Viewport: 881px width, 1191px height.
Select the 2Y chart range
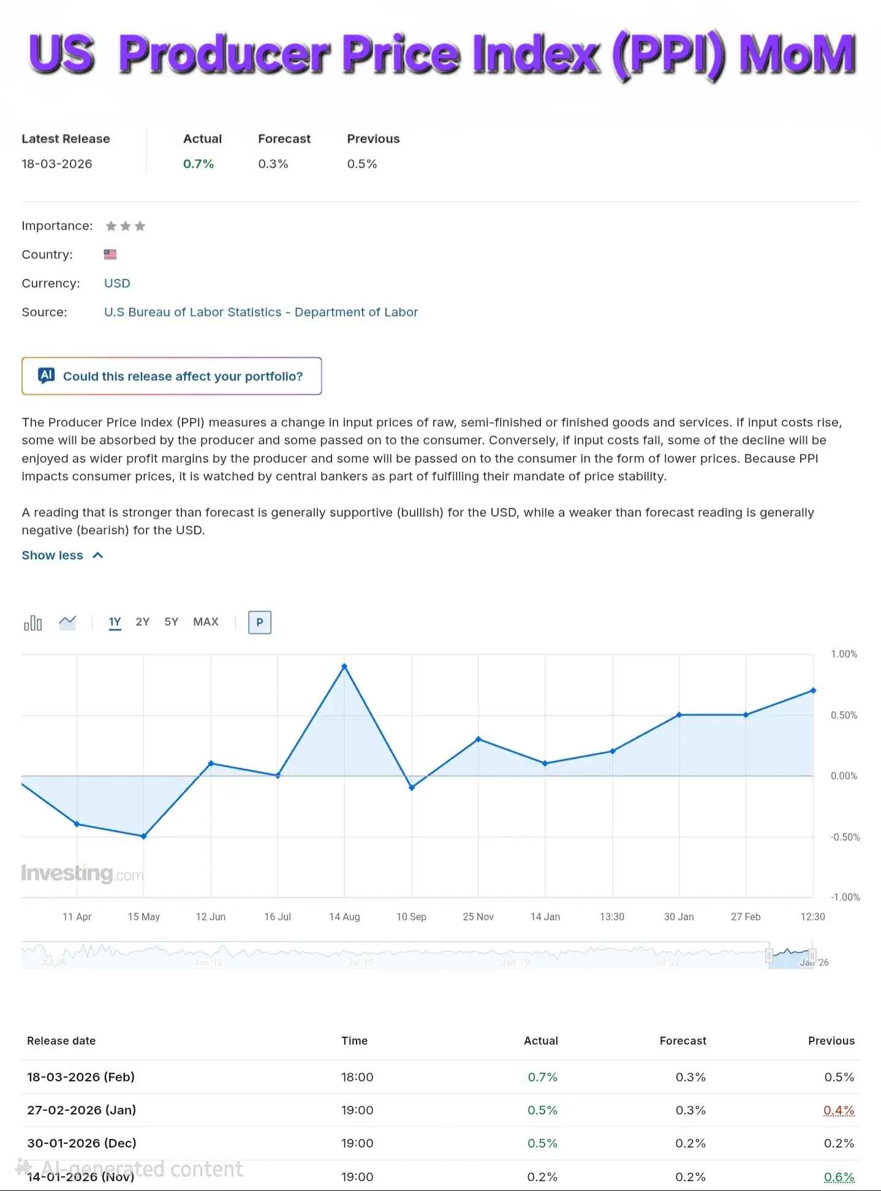tap(143, 622)
